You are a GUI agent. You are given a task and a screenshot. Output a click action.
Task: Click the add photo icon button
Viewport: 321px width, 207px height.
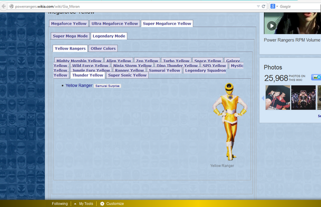(316, 77)
